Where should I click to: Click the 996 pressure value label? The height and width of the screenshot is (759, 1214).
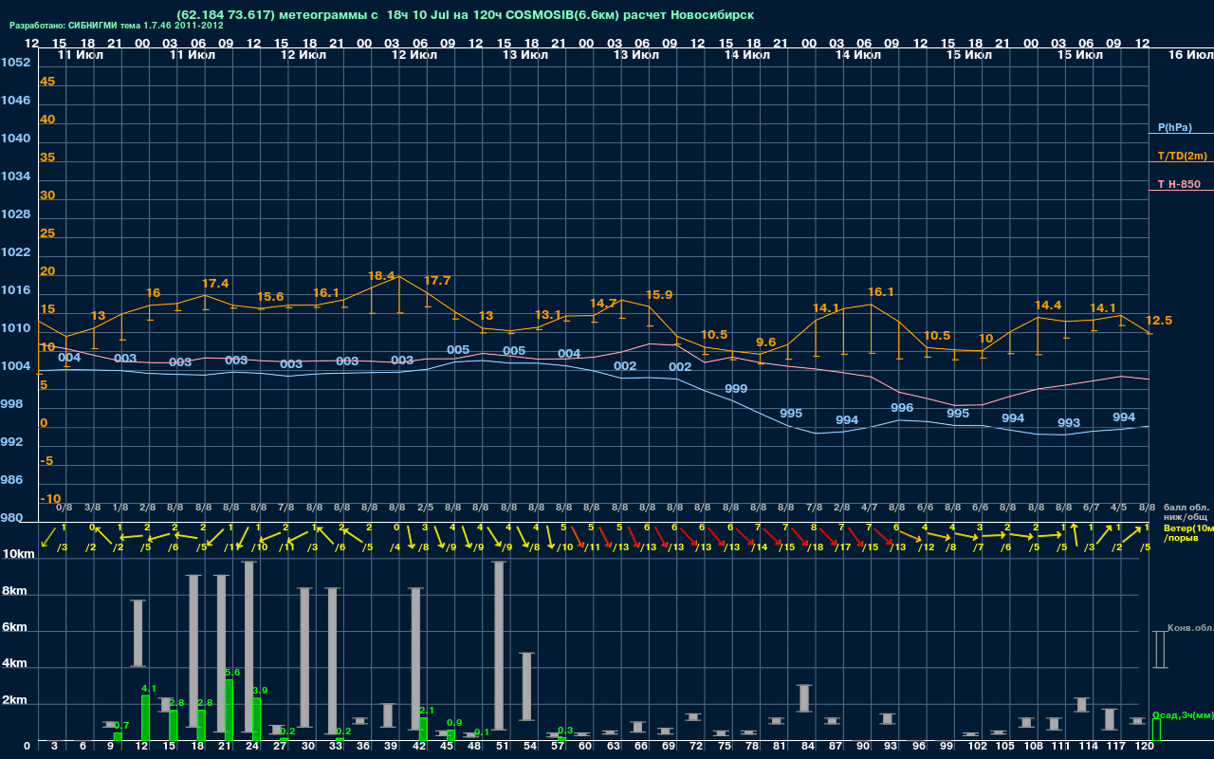point(902,408)
